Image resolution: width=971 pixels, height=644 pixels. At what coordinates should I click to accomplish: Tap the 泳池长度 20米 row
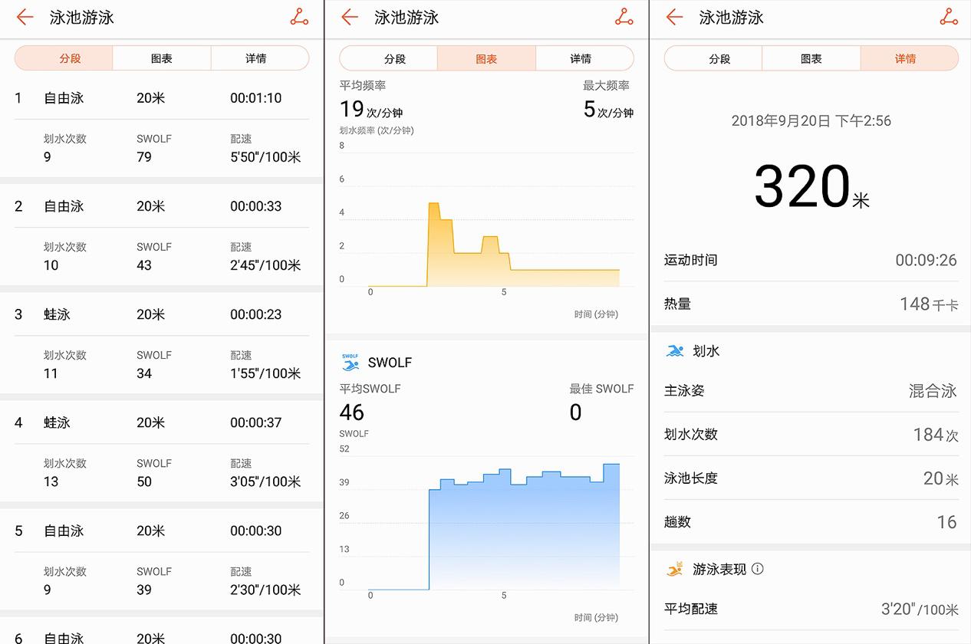[811, 478]
